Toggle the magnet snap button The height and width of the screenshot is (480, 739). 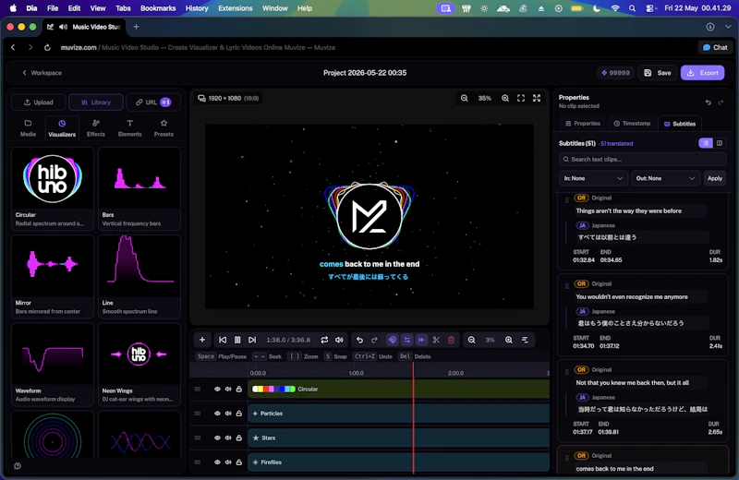tap(392, 340)
